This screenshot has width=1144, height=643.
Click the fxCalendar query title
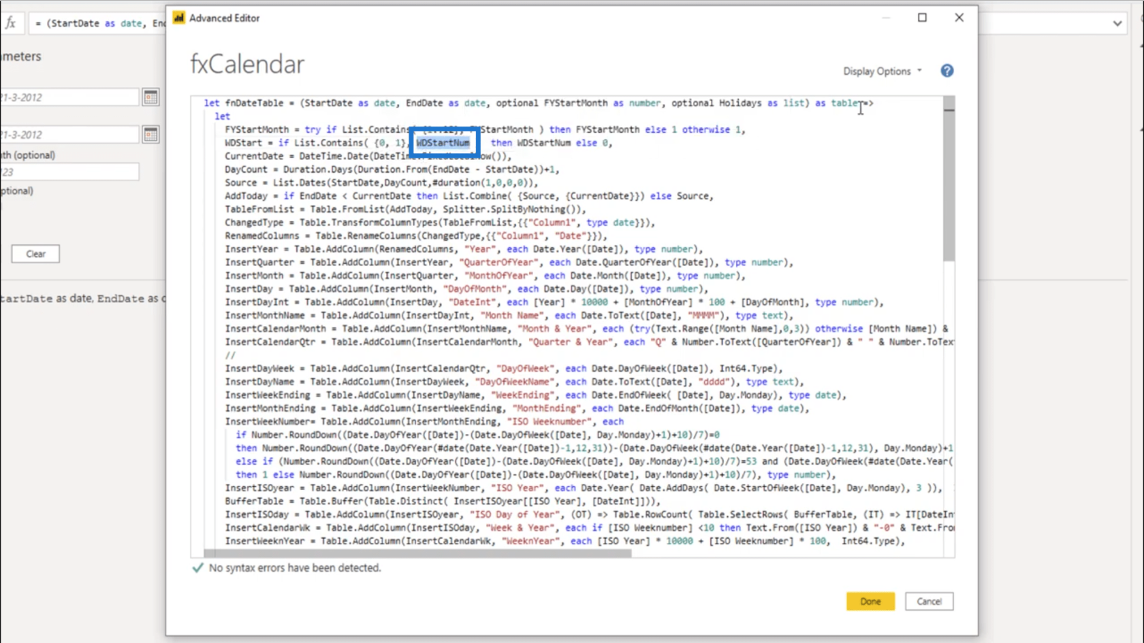[x=247, y=64]
